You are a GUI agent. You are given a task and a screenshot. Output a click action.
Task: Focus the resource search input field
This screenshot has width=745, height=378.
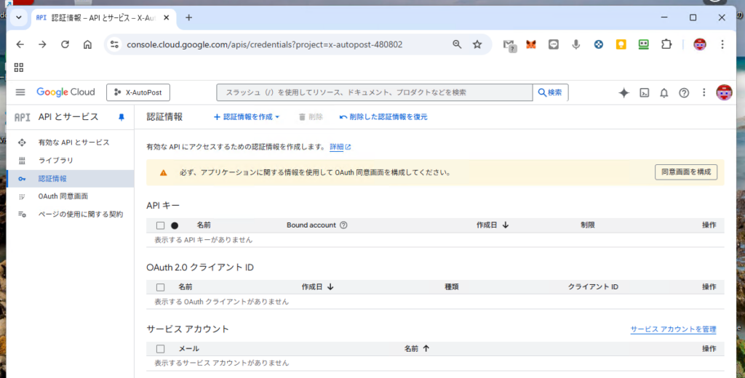coord(375,92)
